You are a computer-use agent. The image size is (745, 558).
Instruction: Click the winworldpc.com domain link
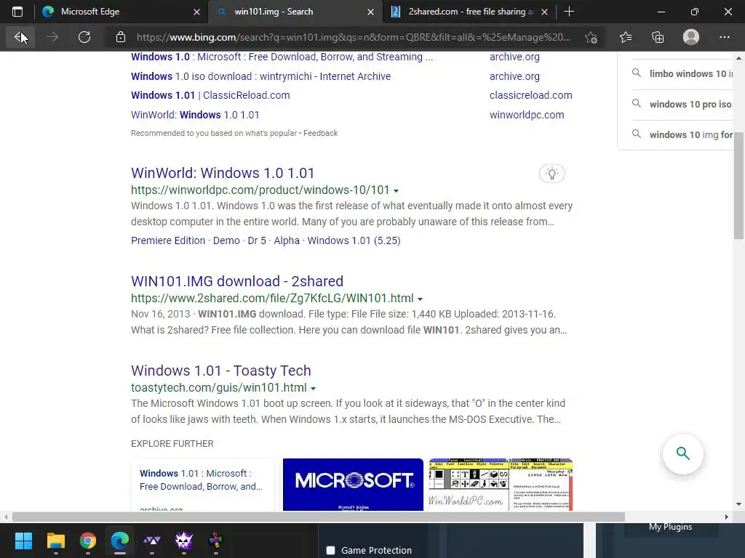[527, 115]
